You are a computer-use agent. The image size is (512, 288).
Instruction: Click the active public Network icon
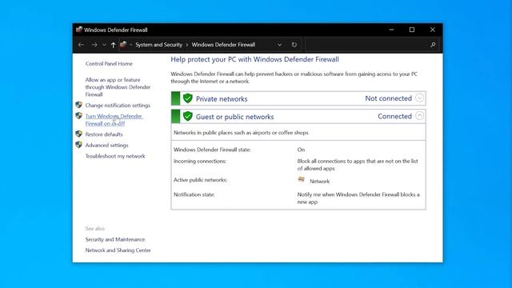tap(302, 179)
